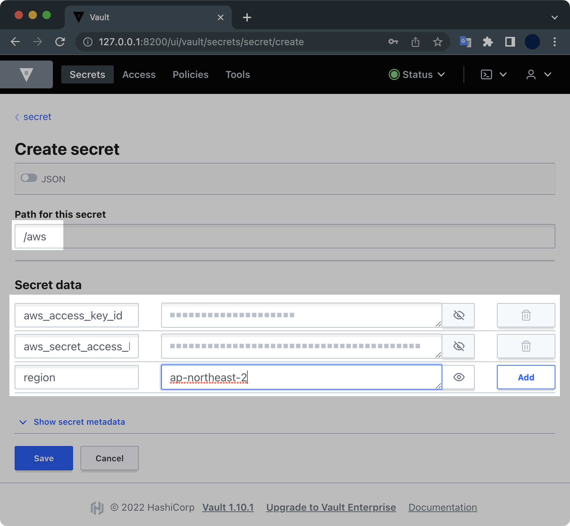Open the Vault console terminal icon

click(x=486, y=74)
